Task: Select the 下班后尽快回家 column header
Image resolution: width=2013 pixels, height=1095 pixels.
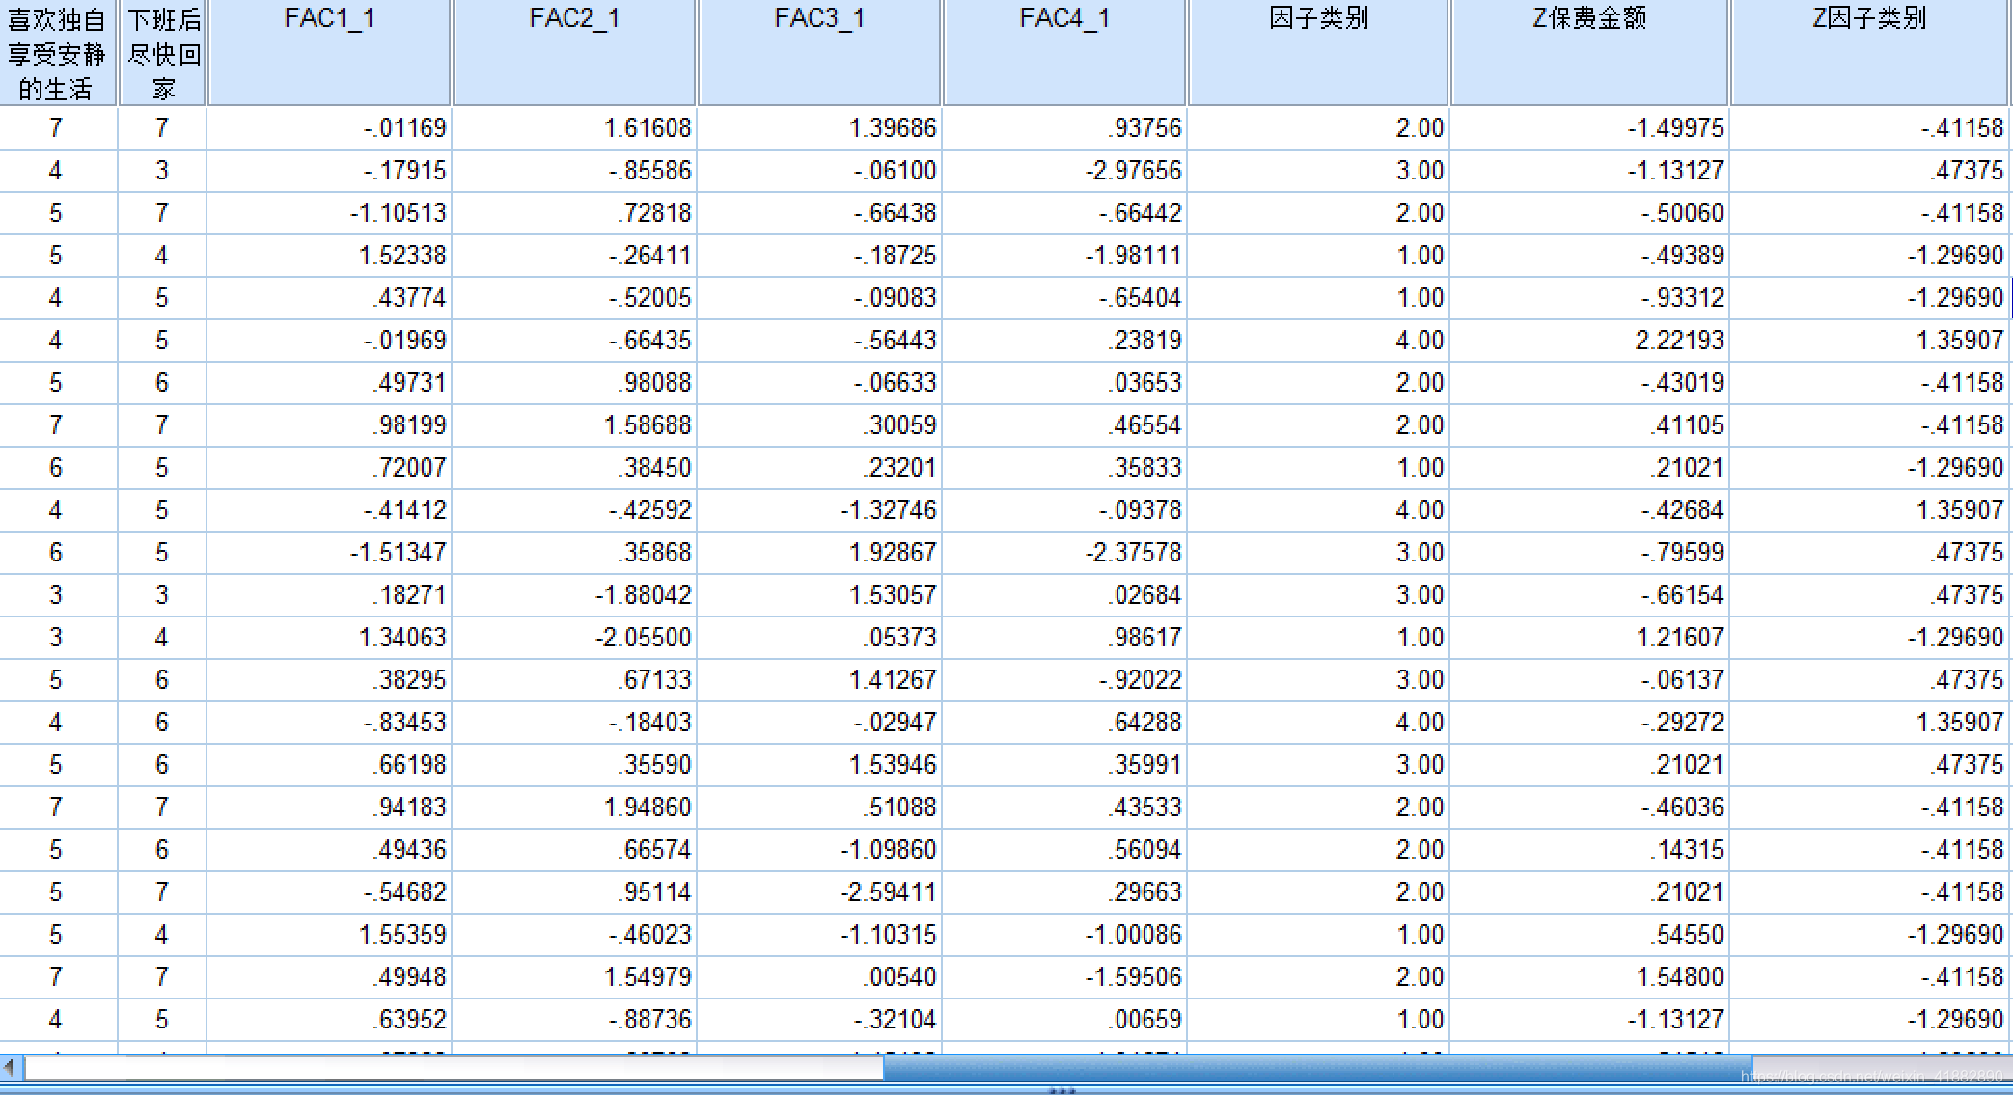Action: [x=162, y=52]
